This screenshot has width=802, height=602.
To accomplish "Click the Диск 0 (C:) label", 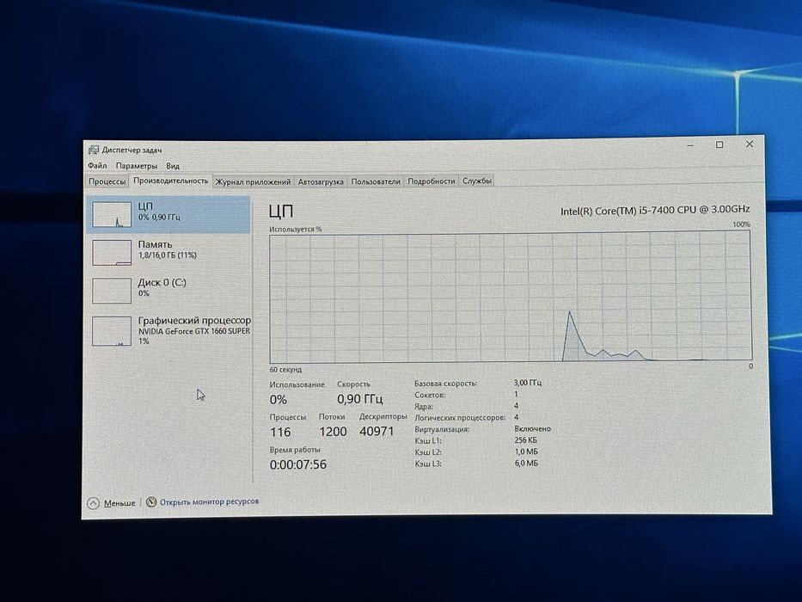I will [162, 282].
